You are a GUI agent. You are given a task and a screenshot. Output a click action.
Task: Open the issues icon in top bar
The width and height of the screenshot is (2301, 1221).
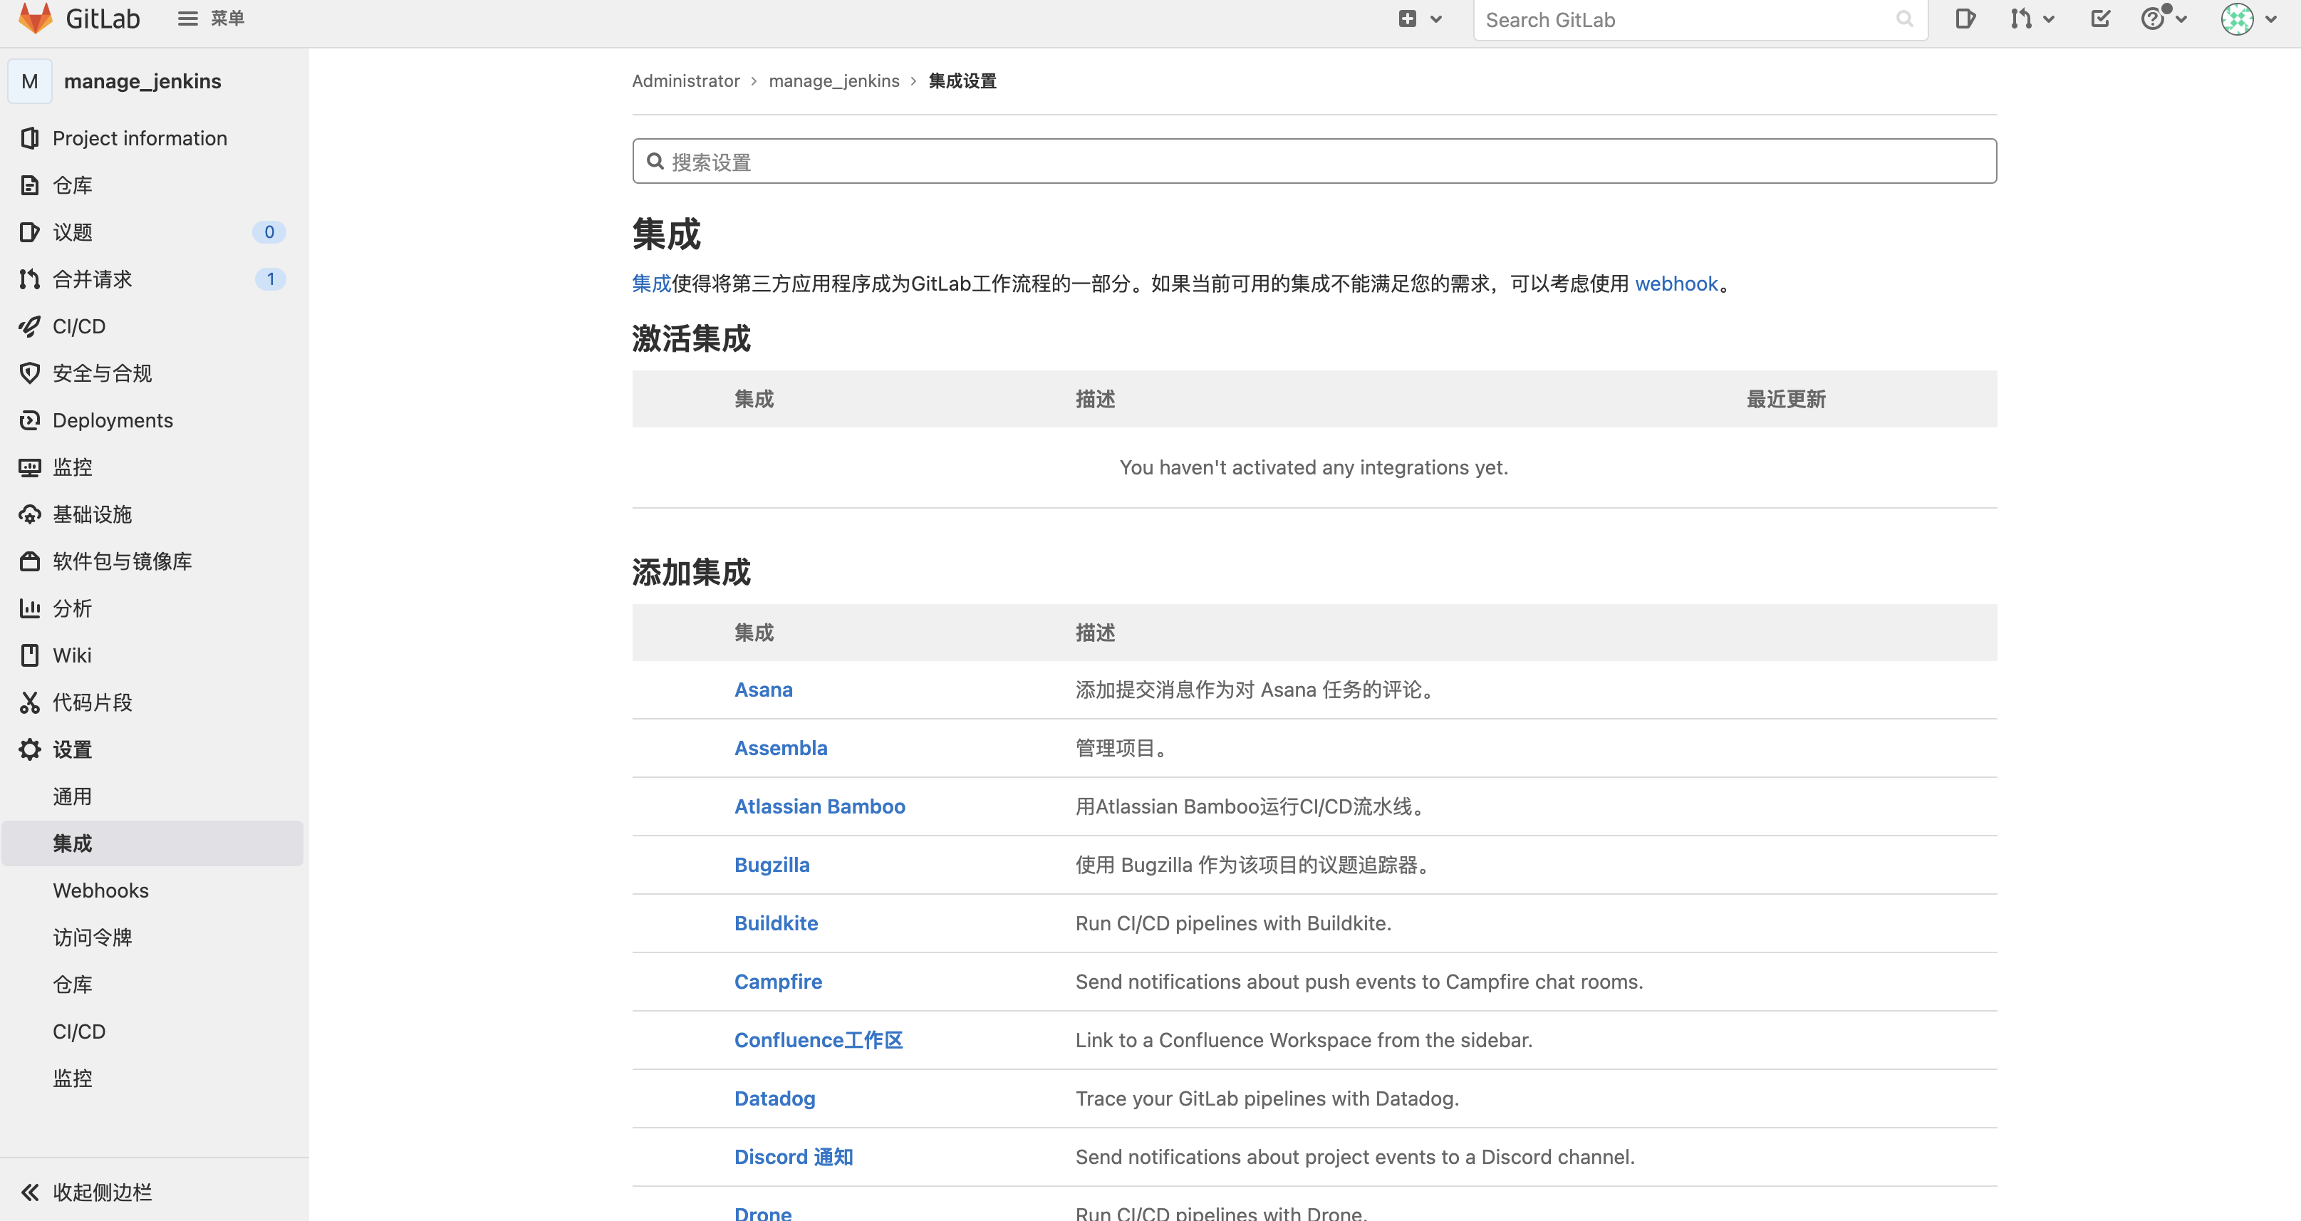tap(1965, 19)
